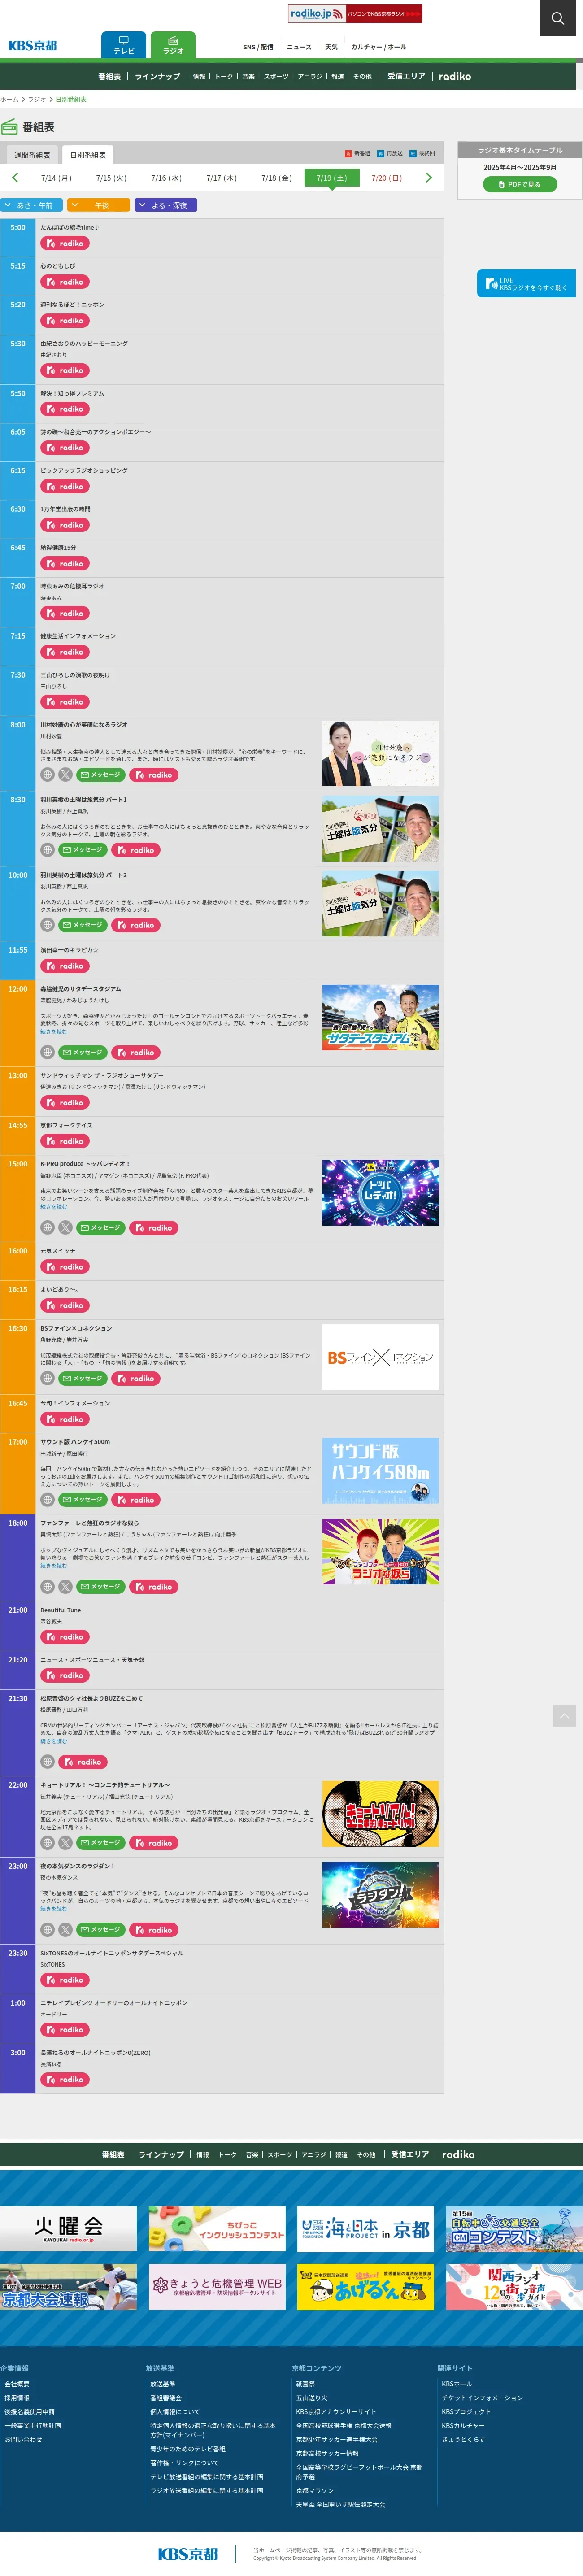The height and width of the screenshot is (2576, 583).
Task: Open radiko for SixTONESのオールナイトニッポン
Action: [65, 1980]
